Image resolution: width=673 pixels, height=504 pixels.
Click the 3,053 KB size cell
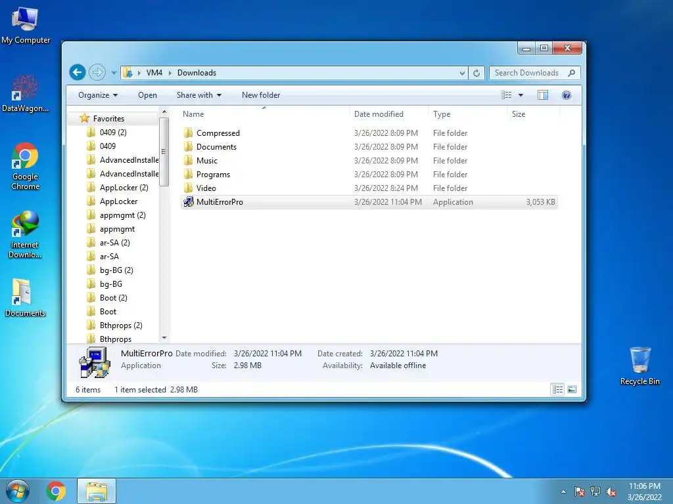click(x=540, y=202)
